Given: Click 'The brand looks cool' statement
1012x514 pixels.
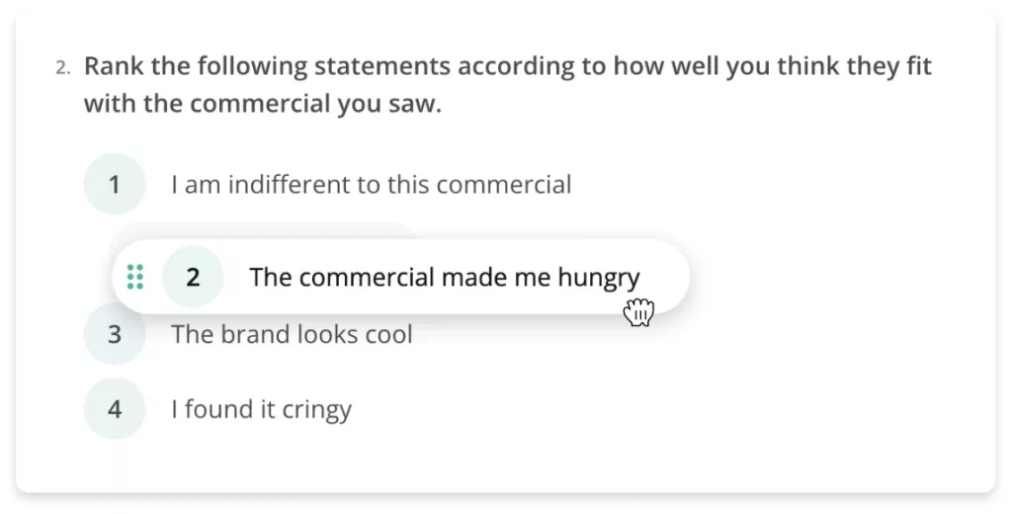Looking at the screenshot, I should 292,334.
